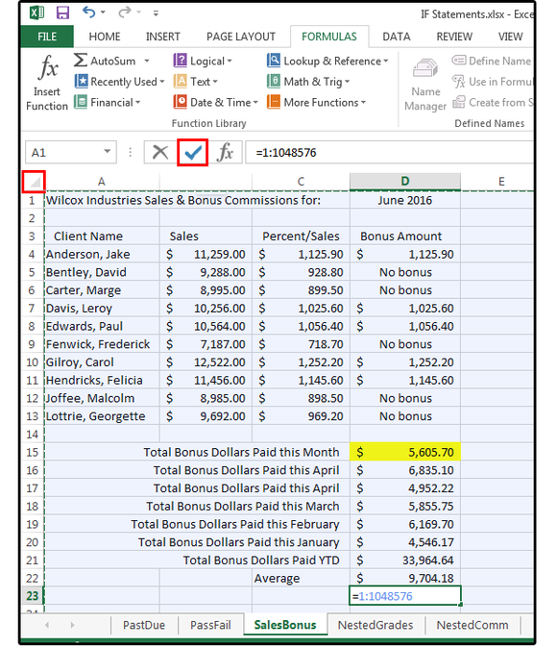
Task: Cancel formula entry with the X icon
Action: pyautogui.click(x=160, y=153)
